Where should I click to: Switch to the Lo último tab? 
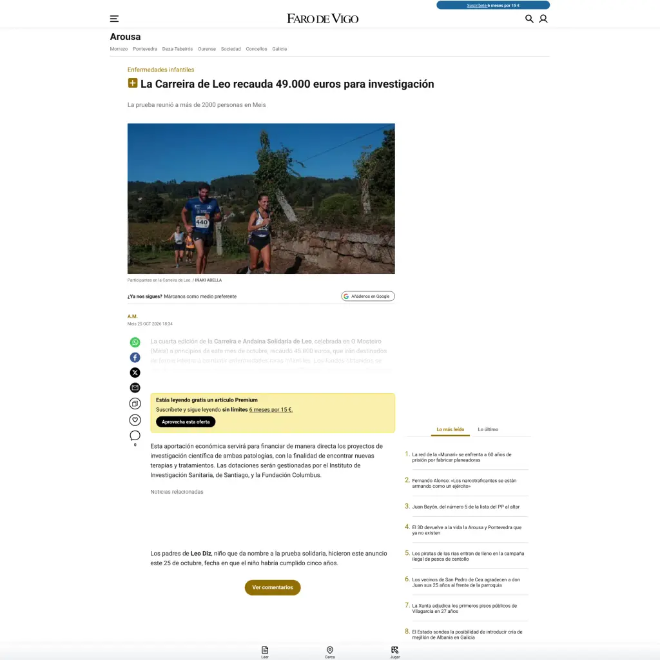point(488,429)
